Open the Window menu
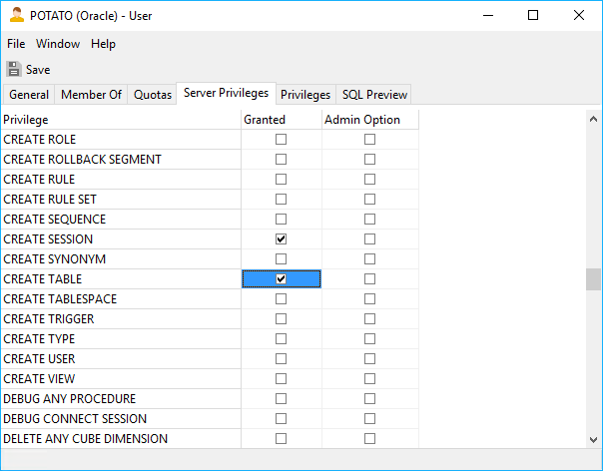 (58, 44)
